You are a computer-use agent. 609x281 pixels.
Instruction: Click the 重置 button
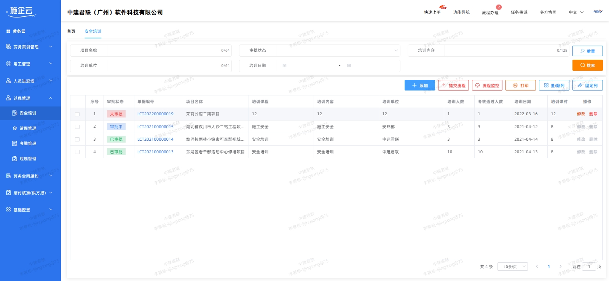[588, 51]
